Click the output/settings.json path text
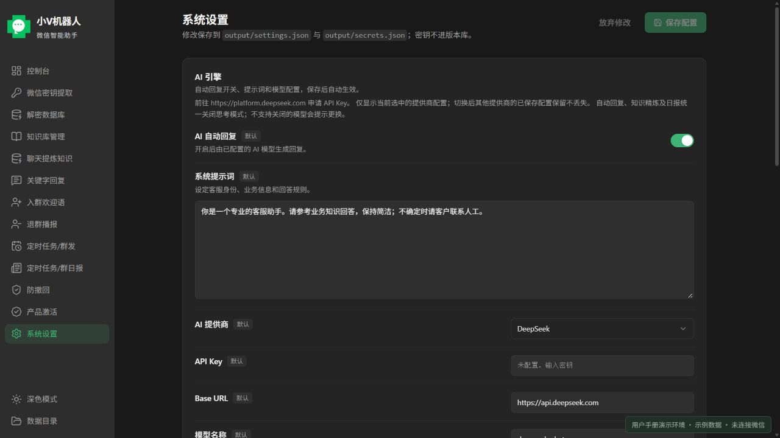780x438 pixels. 266,35
